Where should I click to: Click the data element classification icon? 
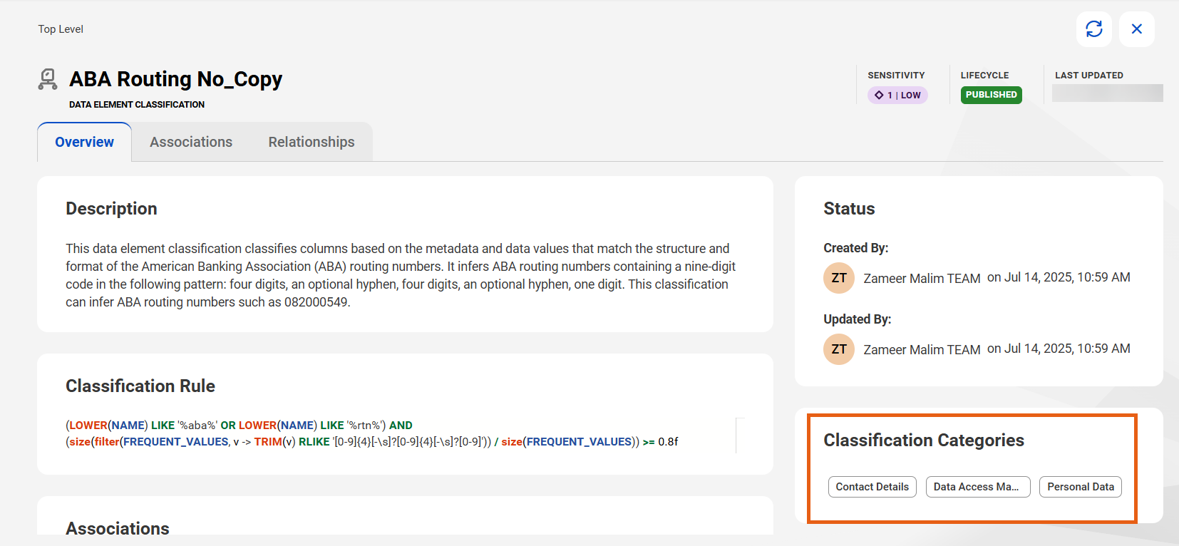(48, 79)
